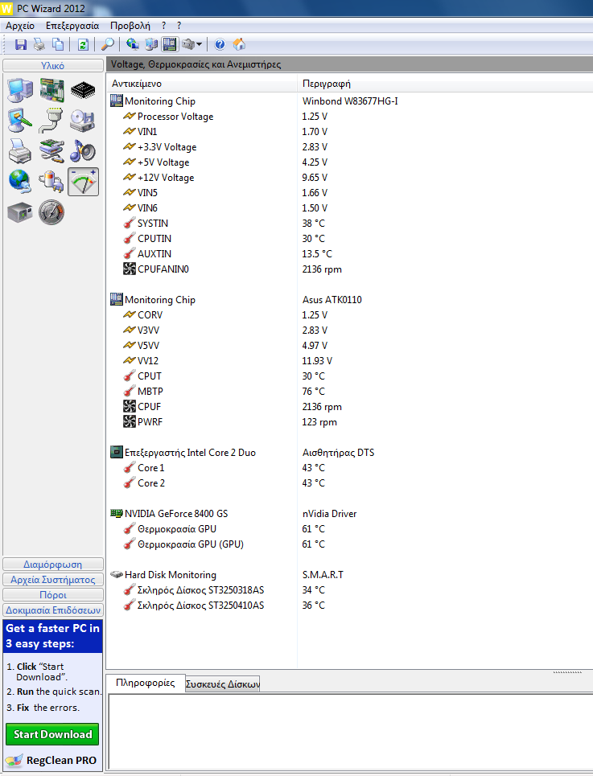Screen dimensions: 593x776
Task: Click the green Start Download button
Action: (x=52, y=734)
